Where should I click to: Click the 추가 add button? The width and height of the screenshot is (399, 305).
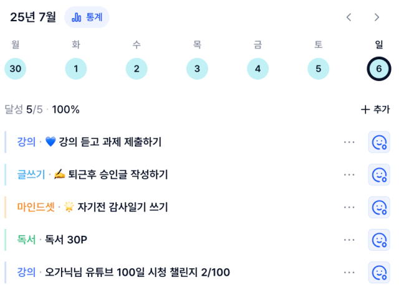tap(375, 110)
